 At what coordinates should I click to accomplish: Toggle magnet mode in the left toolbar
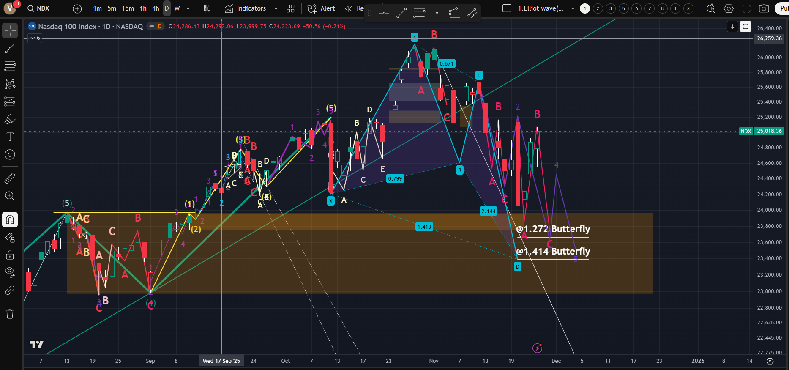coord(10,219)
